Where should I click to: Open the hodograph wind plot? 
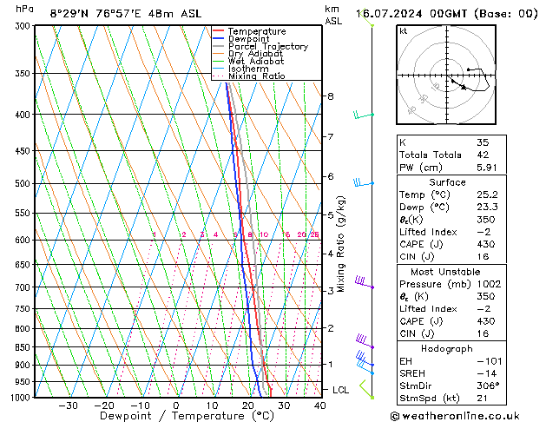pos(446,75)
